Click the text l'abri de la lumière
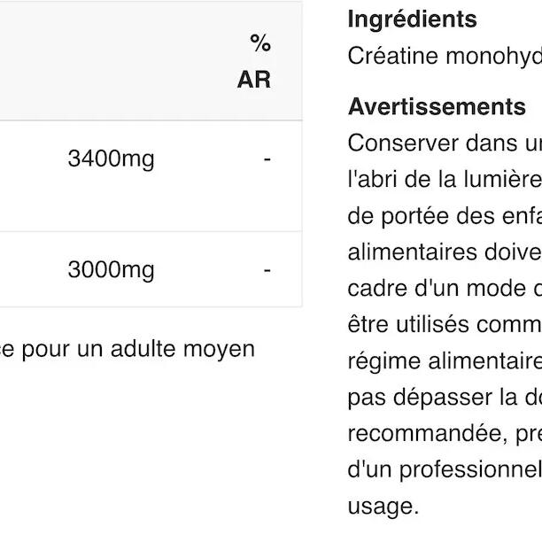This screenshot has height=542, width=542. pyautogui.click(x=445, y=179)
